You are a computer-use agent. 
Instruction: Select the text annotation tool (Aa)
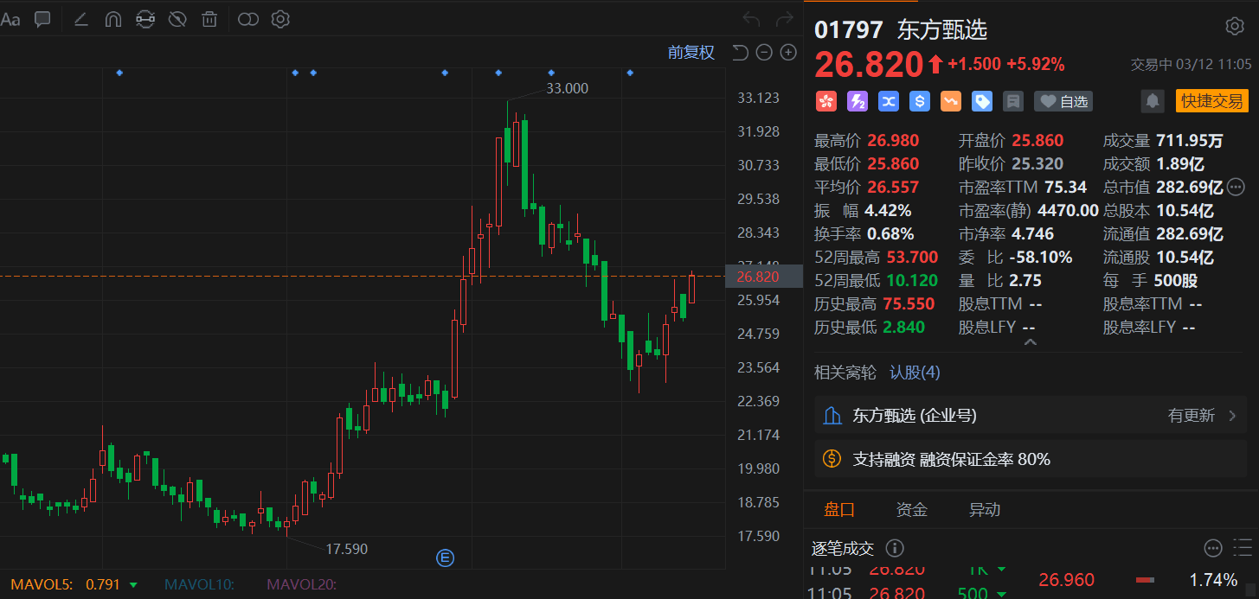(x=10, y=19)
